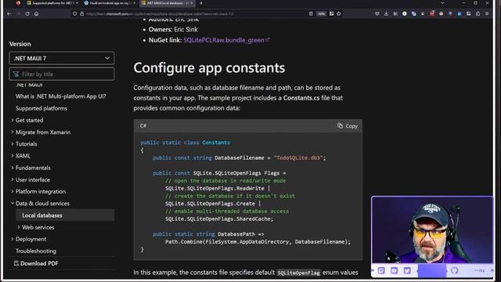
Task: Open the list all tabs dropdown arrow
Action: (442, 3)
